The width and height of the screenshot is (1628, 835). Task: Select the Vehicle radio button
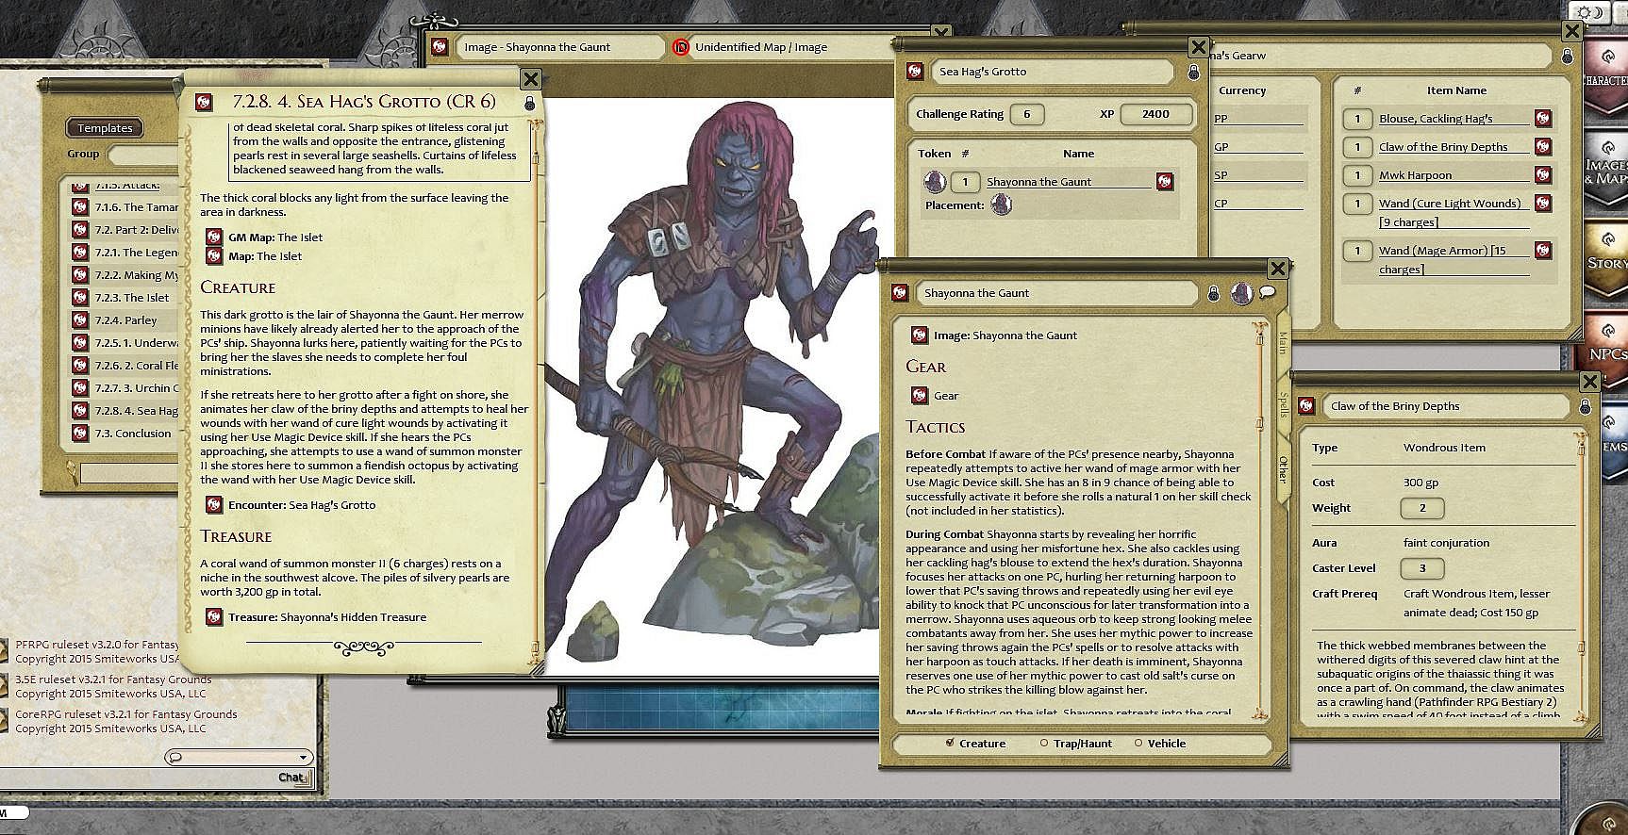click(1138, 743)
